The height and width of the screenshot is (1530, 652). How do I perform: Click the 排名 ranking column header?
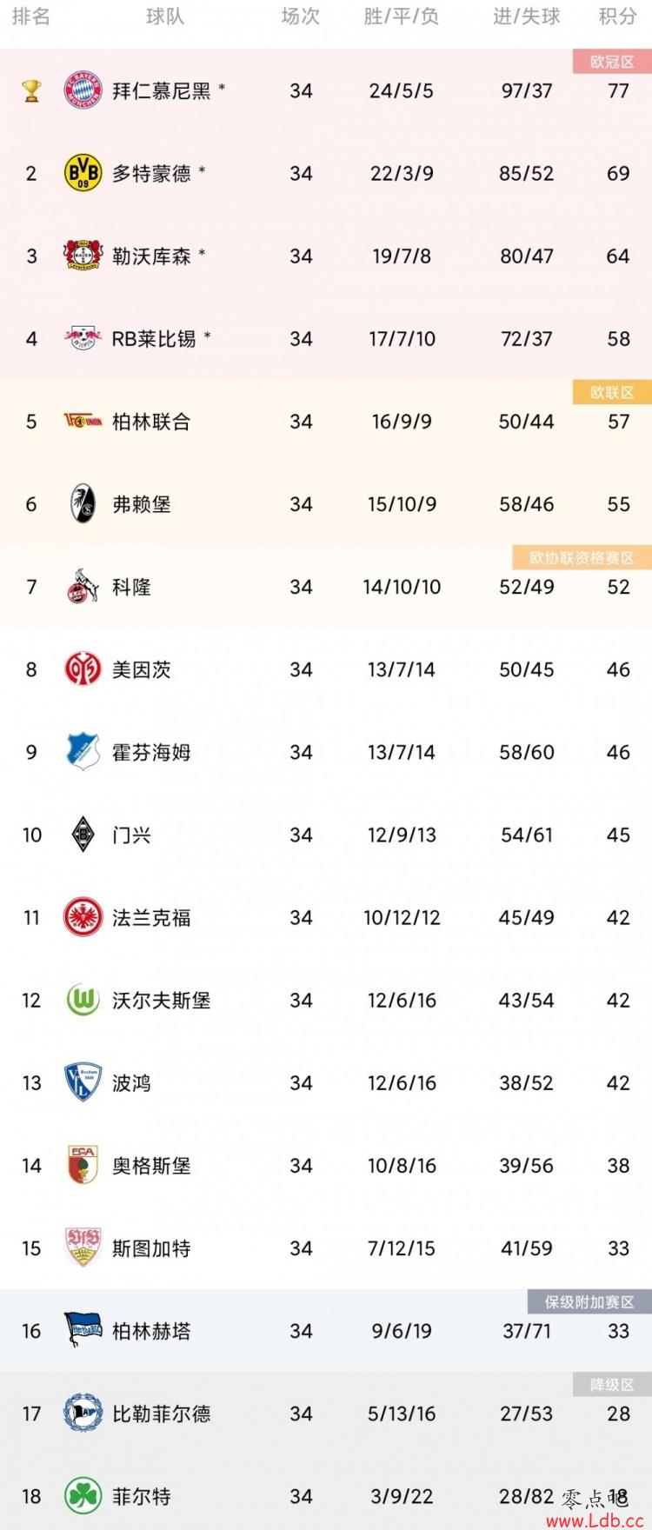coord(31,17)
